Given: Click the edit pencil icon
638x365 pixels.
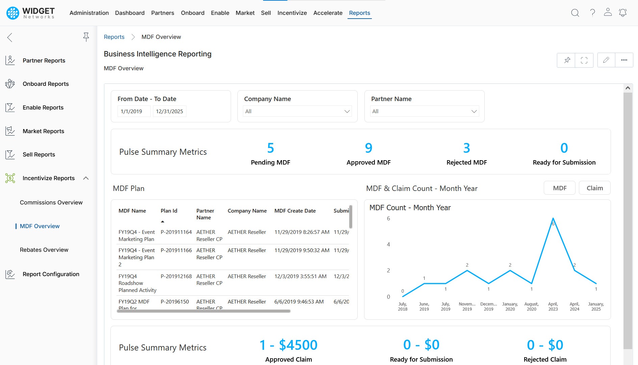Looking at the screenshot, I should pos(606,60).
